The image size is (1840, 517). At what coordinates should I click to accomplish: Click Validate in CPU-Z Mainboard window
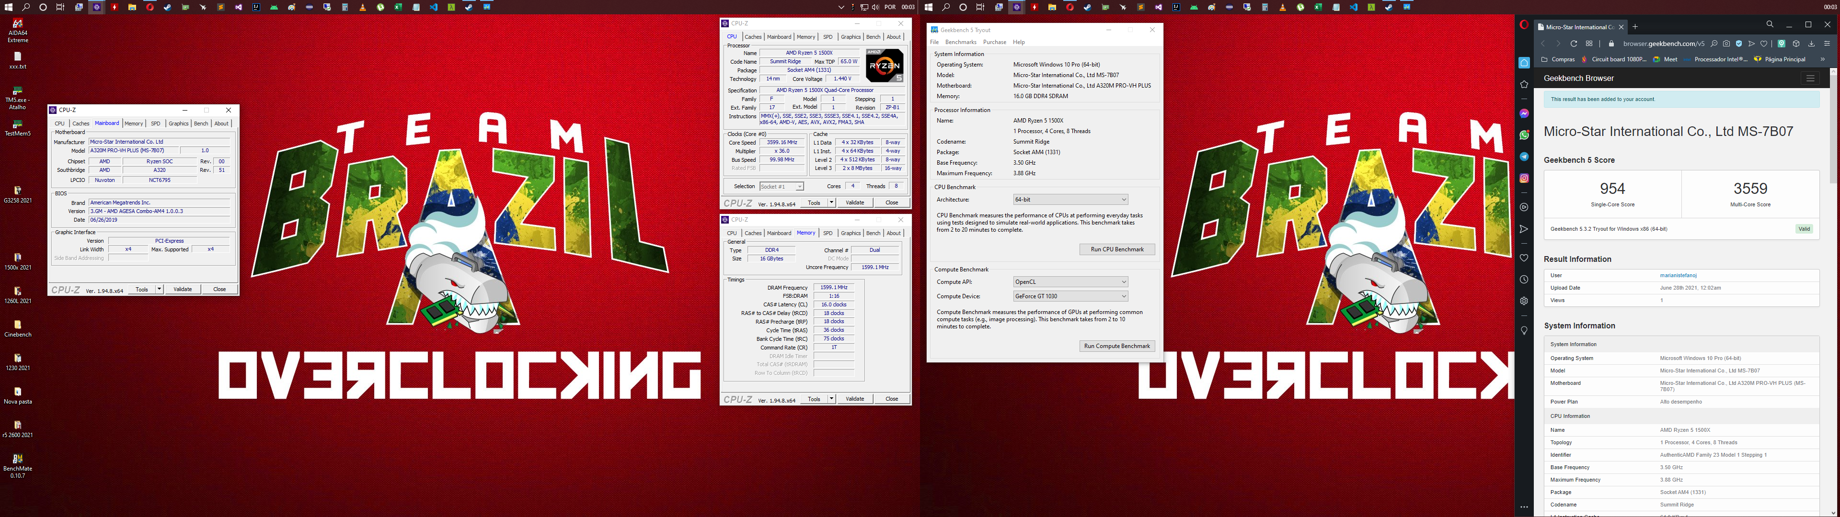click(183, 289)
